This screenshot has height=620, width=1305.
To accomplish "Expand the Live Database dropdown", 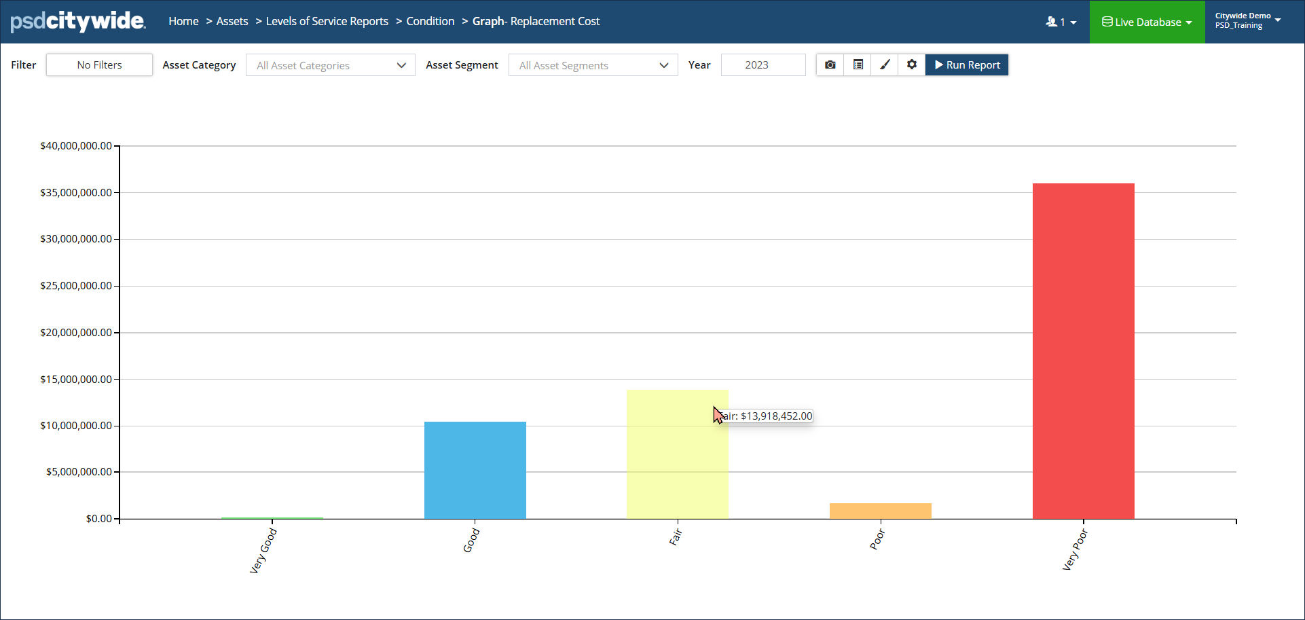I will pyautogui.click(x=1147, y=22).
